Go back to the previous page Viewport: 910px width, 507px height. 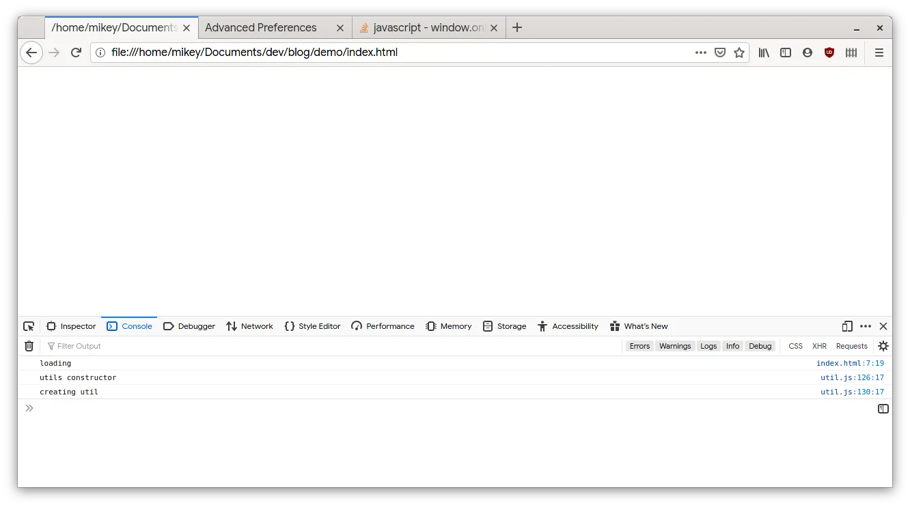31,53
